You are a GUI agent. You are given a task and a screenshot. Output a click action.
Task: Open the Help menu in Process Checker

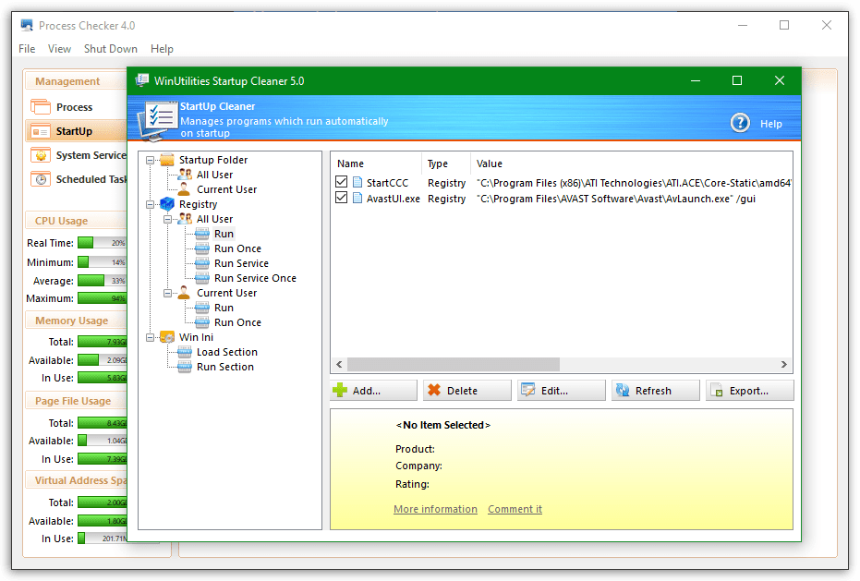pos(162,49)
